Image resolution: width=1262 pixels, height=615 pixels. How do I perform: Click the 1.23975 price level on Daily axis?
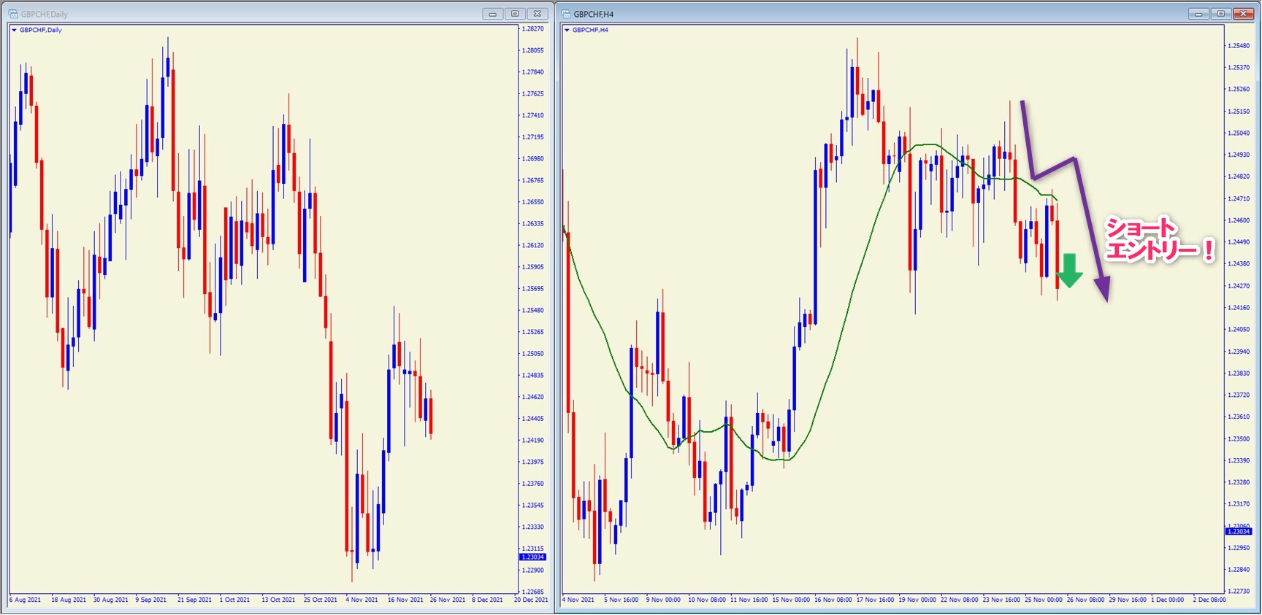pos(533,462)
